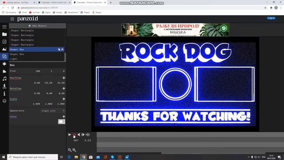Open the projects folder sidebar icon
The width and height of the screenshot is (284, 160).
click(x=4, y=34)
